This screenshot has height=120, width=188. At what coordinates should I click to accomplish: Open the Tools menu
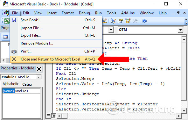click(112, 13)
